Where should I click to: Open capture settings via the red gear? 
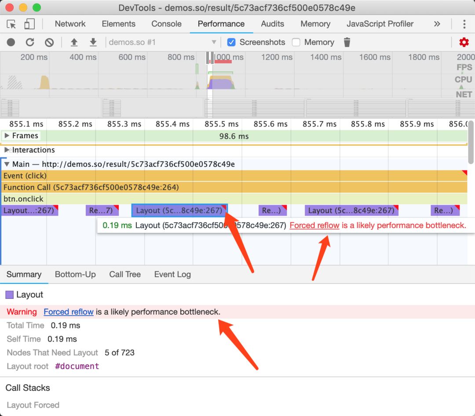click(464, 42)
